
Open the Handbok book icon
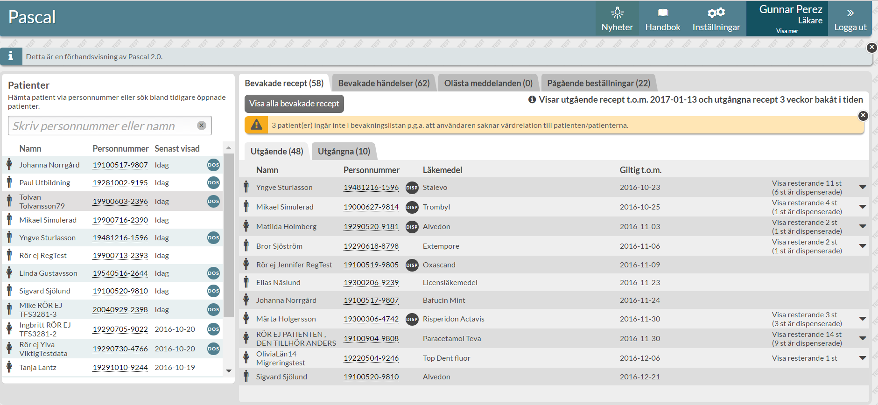[x=663, y=13]
